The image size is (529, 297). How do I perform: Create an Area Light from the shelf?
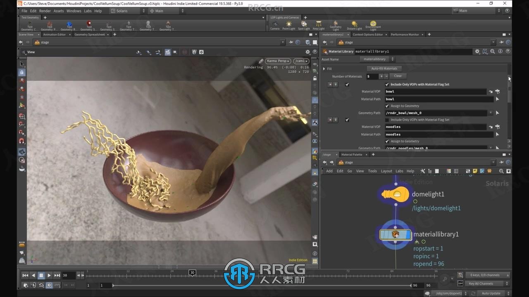[x=319, y=26]
